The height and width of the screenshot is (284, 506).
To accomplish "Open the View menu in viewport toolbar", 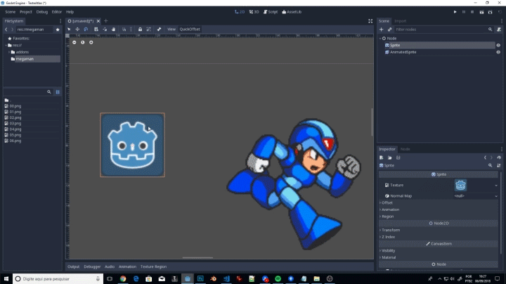I will [171, 30].
